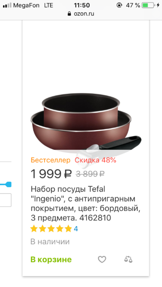This screenshot has width=162, height=287.
Task: Tap the ozon.ru address bar
Action: point(81,14)
